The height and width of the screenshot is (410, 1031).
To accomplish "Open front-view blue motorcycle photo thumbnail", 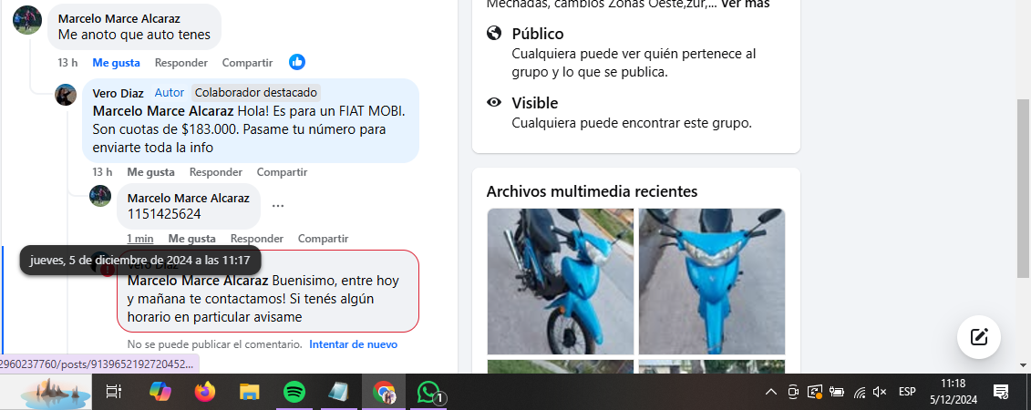I will (711, 281).
